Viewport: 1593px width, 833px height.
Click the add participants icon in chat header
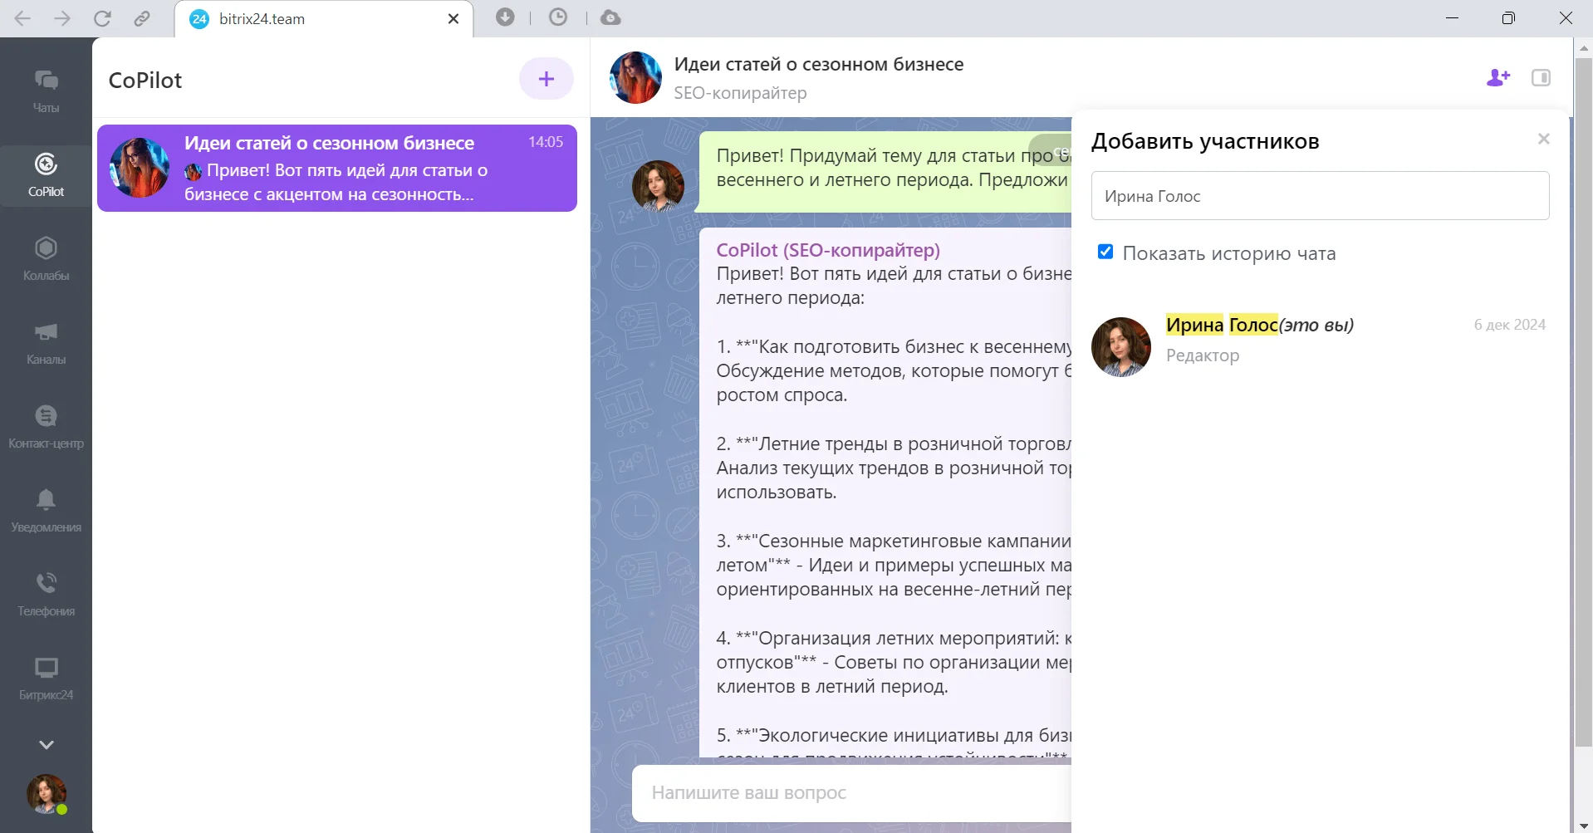(1497, 77)
